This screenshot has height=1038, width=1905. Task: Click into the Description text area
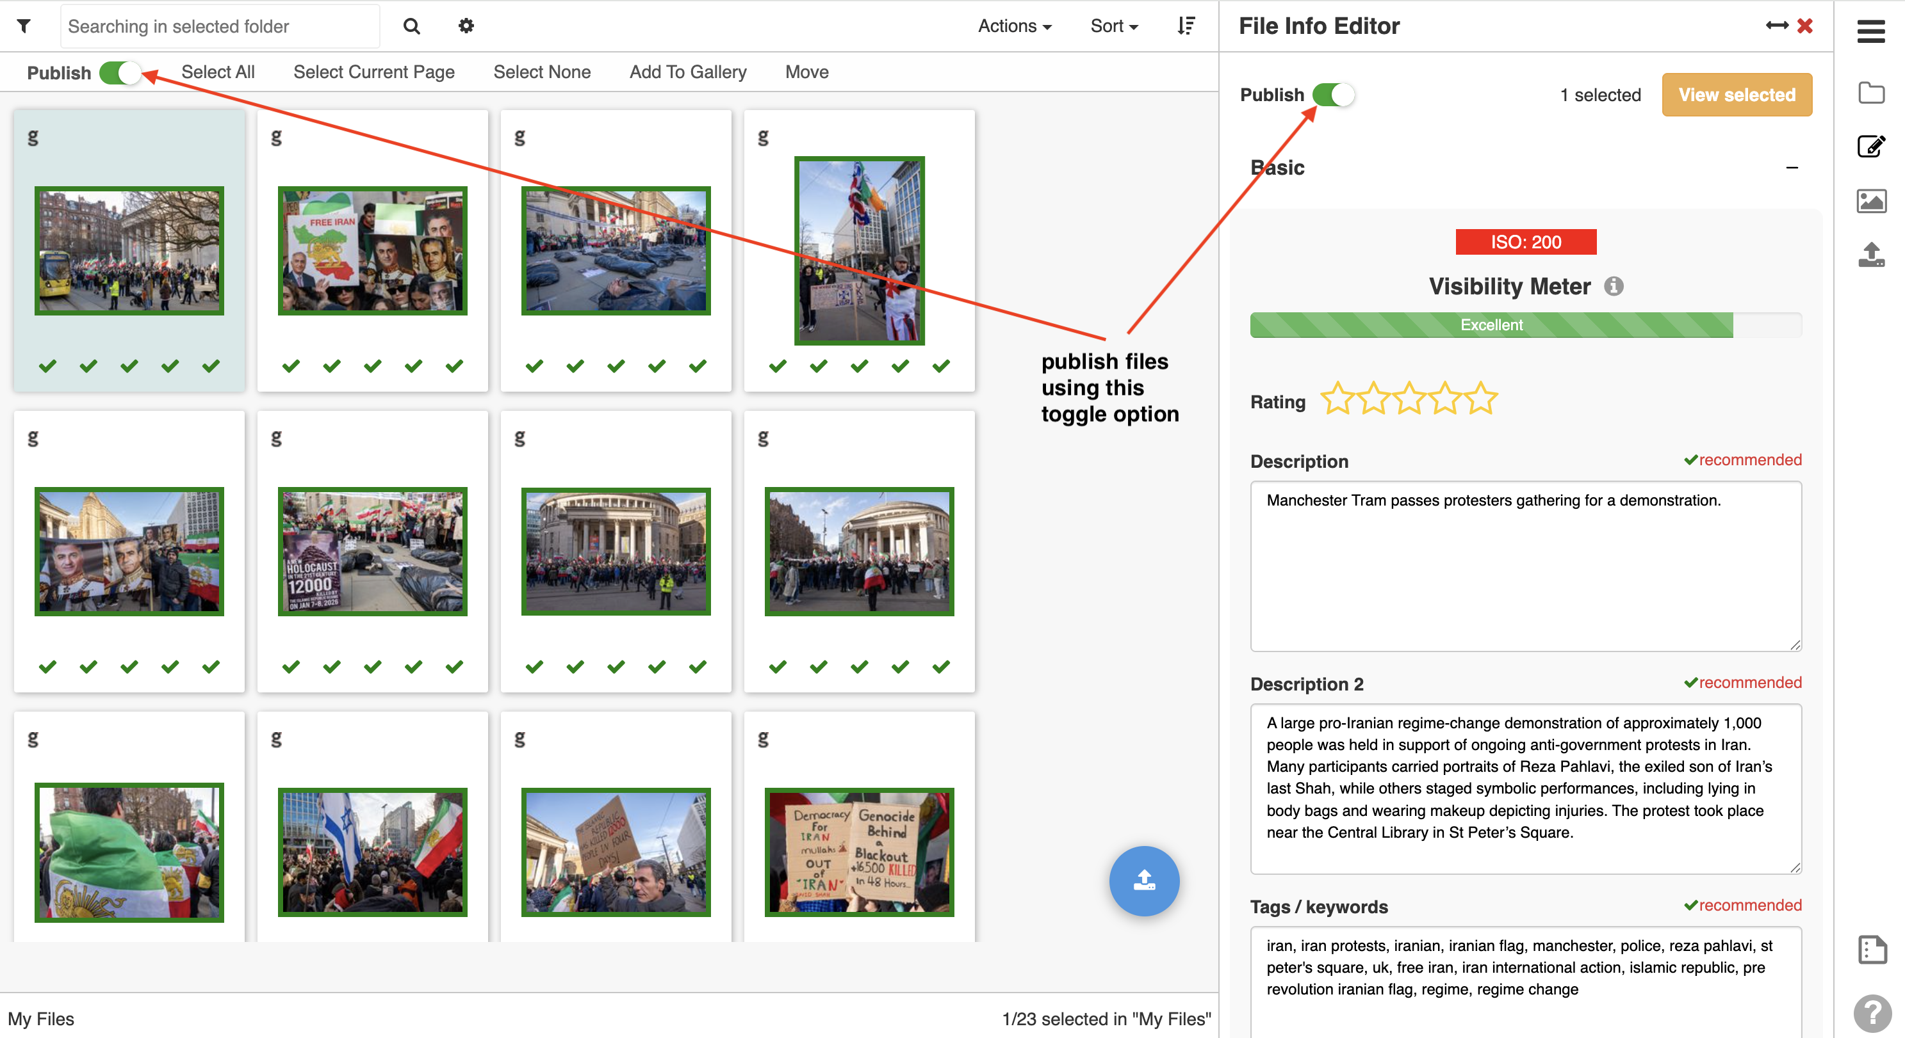(x=1525, y=566)
